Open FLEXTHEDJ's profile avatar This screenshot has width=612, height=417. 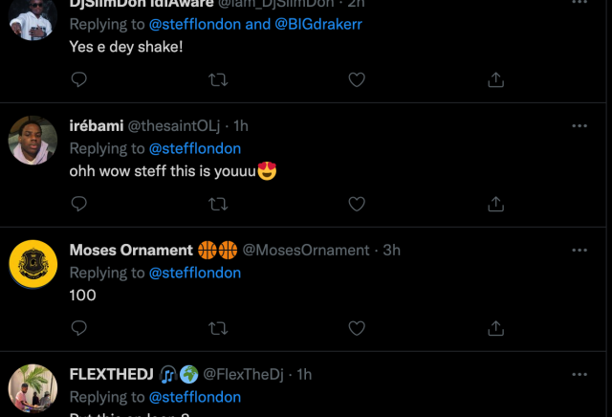click(x=33, y=387)
